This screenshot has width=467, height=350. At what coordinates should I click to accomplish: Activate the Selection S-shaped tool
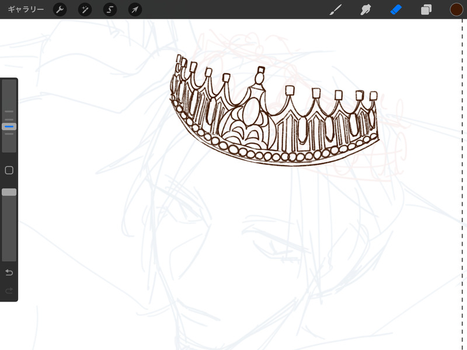tap(110, 9)
